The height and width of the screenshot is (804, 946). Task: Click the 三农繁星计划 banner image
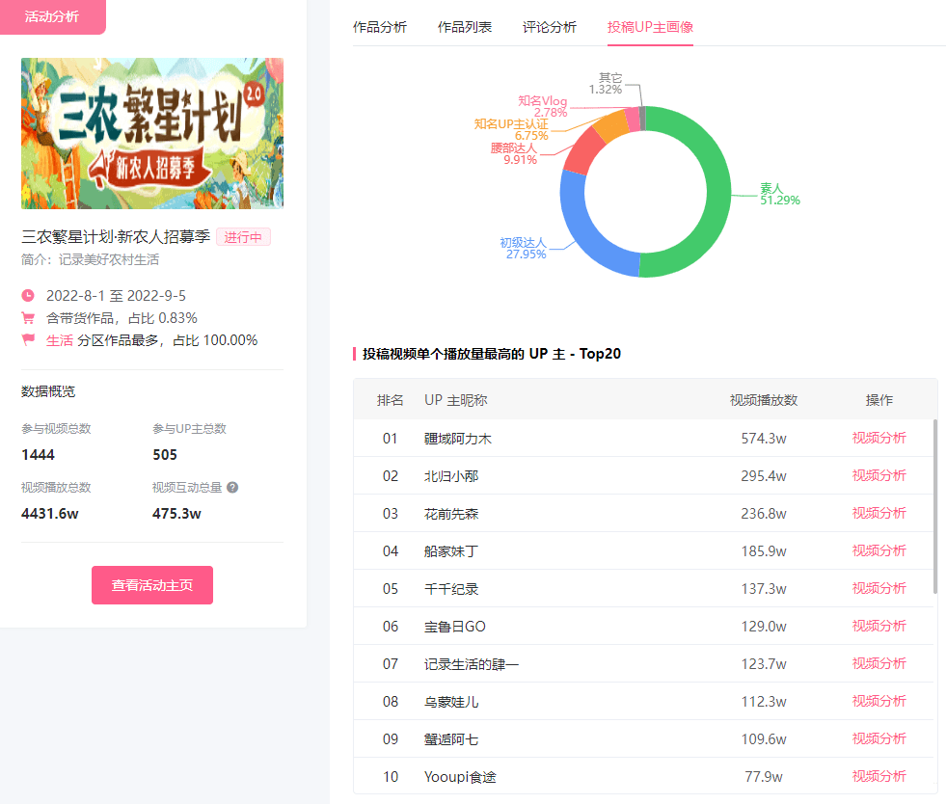(152, 133)
